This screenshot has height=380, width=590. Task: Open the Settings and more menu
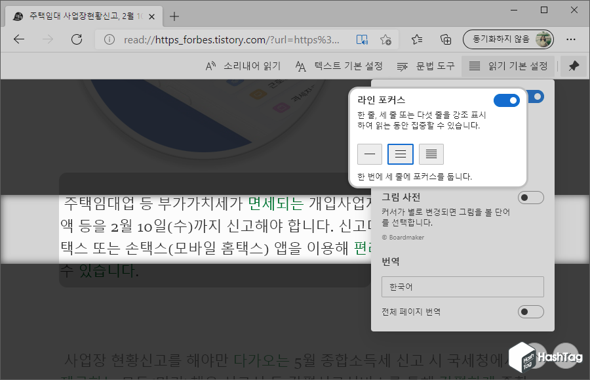click(x=572, y=39)
